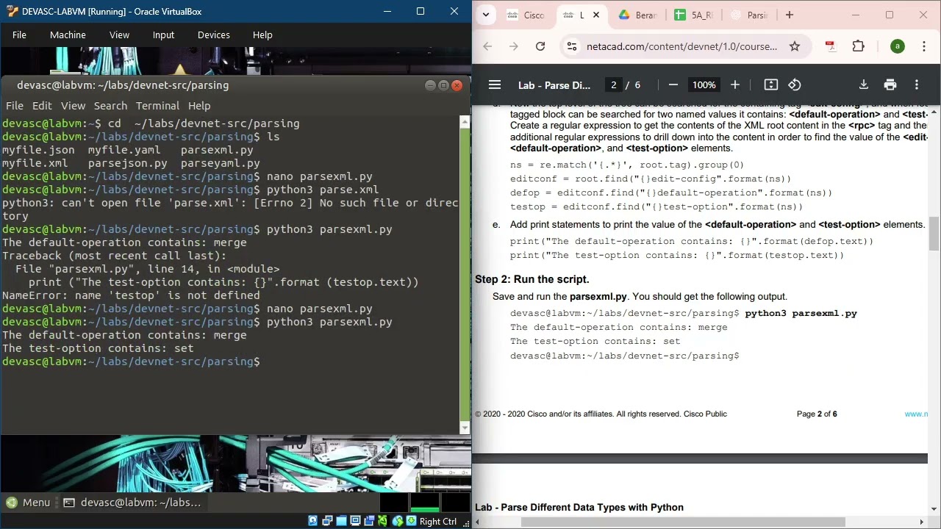Click VirtualBox display settings indicator
This screenshot has height=529, width=941.
coord(355,521)
